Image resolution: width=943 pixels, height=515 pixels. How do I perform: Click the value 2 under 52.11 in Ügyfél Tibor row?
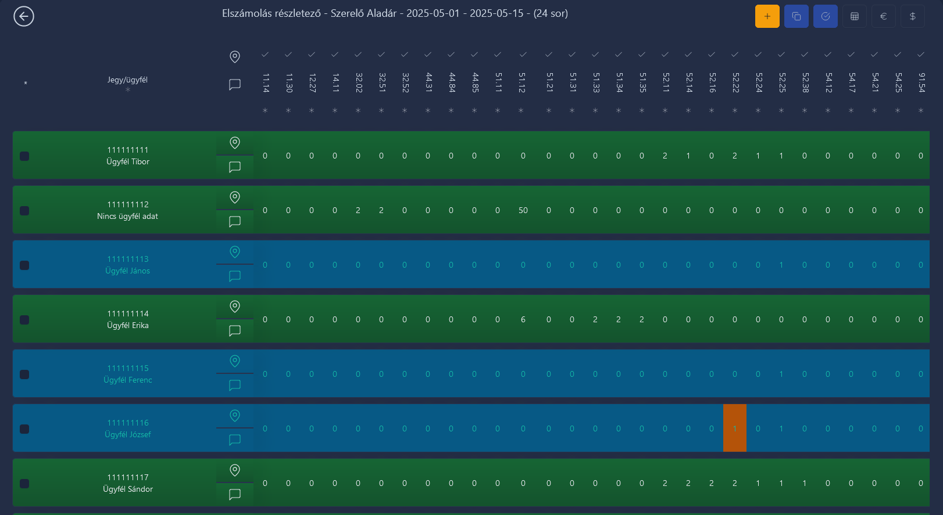[x=665, y=156]
